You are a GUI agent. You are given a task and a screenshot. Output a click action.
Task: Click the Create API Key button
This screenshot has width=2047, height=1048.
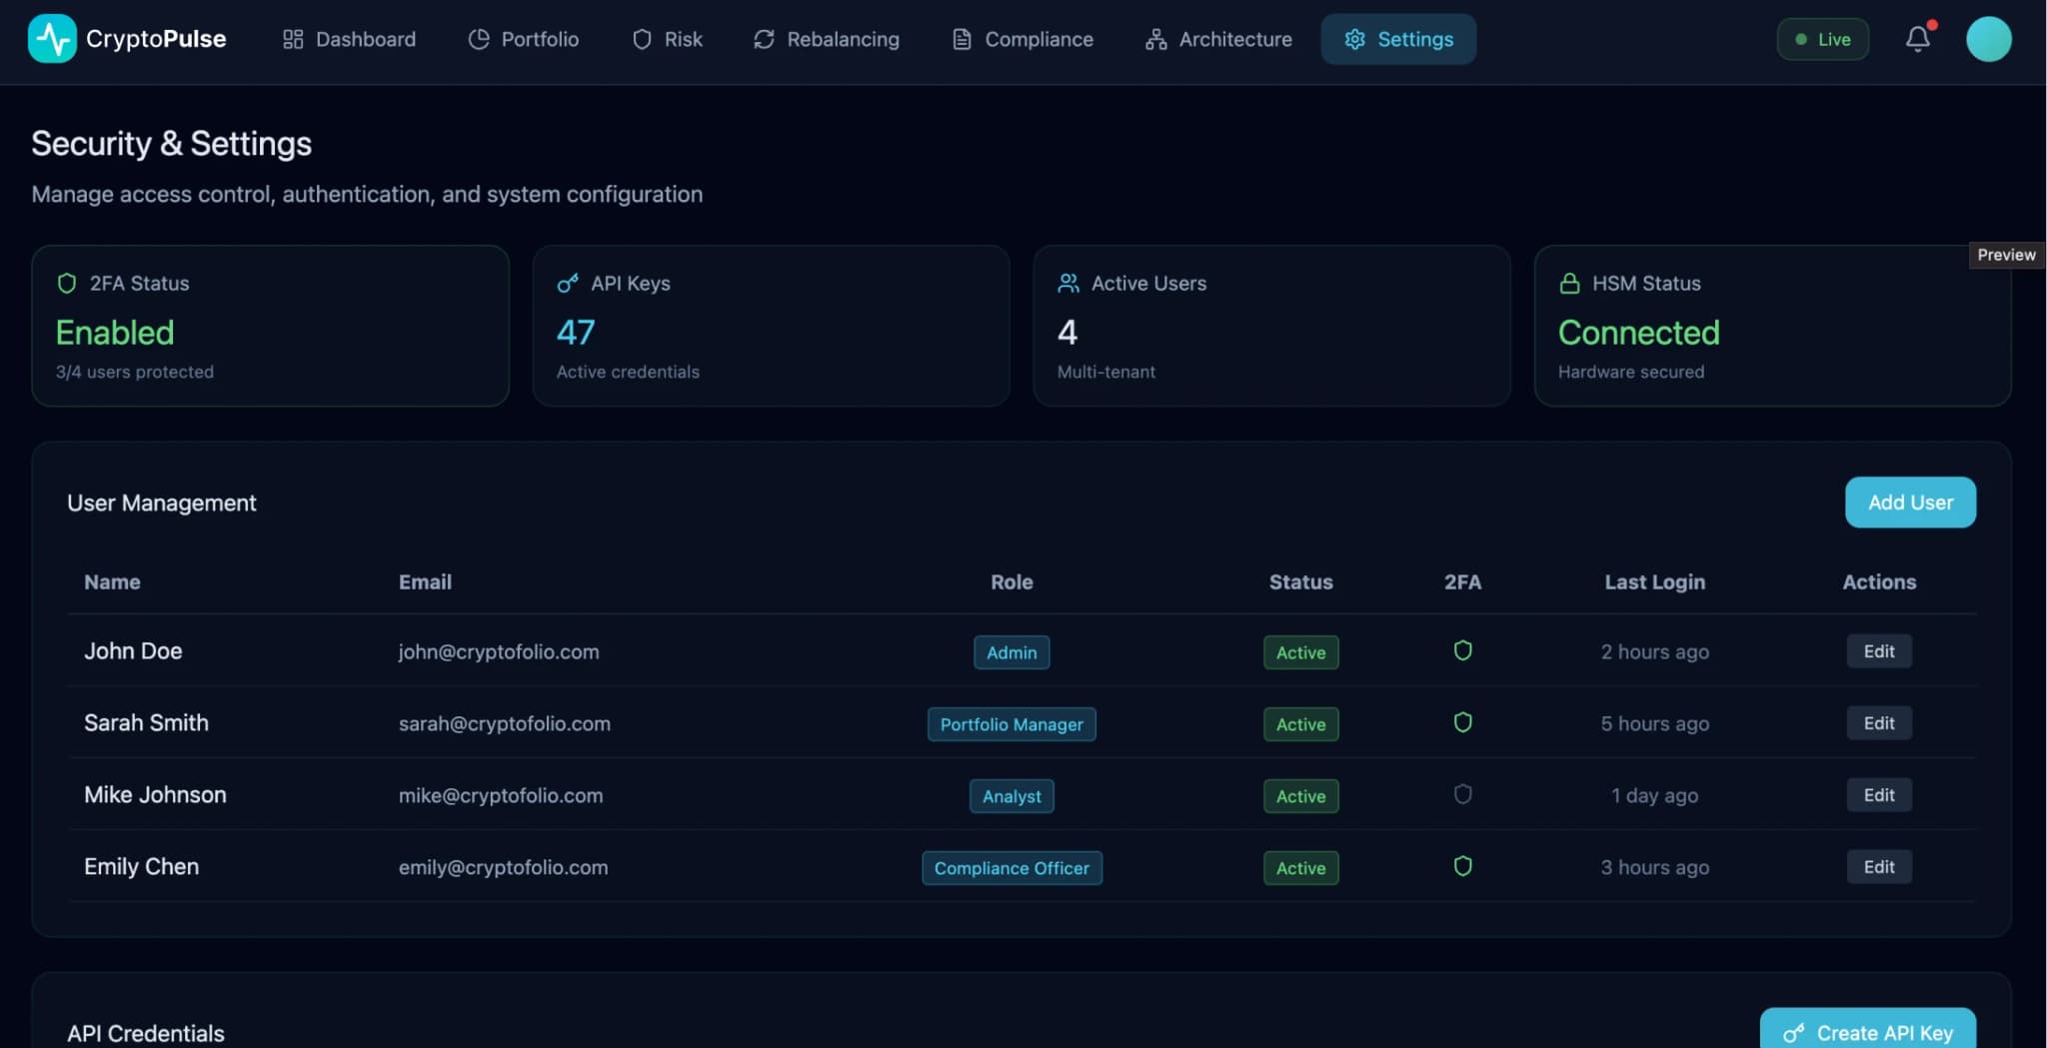pos(1867,1032)
